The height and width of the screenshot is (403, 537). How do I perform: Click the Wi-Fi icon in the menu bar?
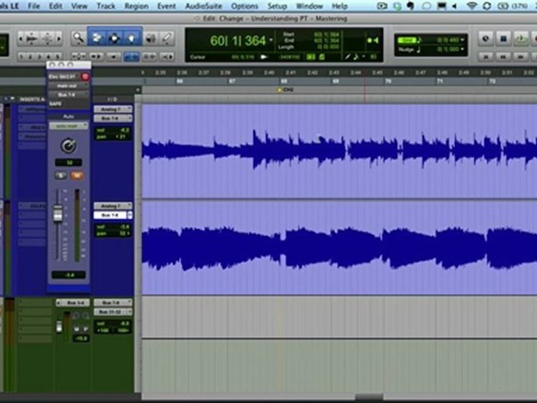(x=472, y=6)
